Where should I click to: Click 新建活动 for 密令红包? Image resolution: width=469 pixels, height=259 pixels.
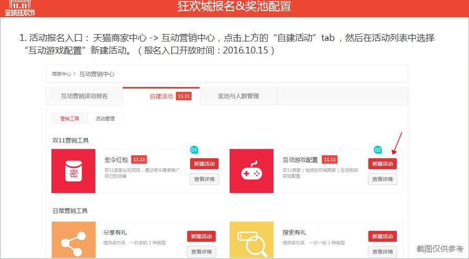click(204, 164)
